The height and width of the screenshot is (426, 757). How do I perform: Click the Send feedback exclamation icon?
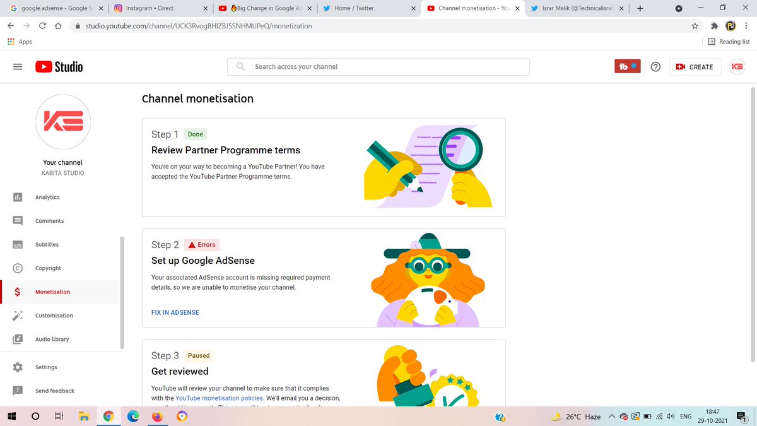coord(18,391)
